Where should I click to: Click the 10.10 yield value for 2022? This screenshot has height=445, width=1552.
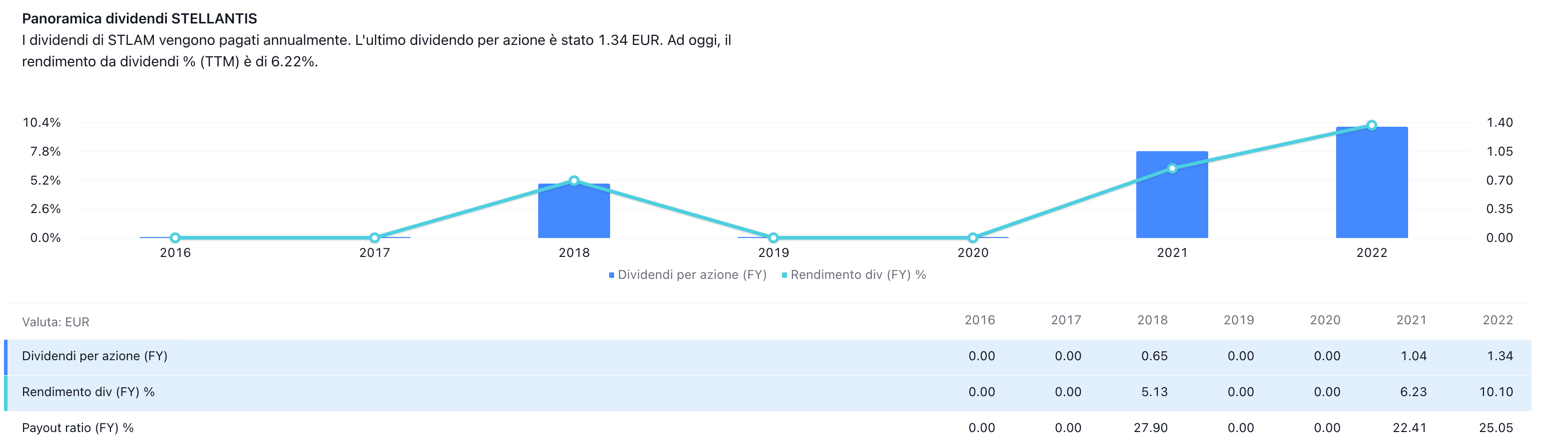[x=1496, y=392]
